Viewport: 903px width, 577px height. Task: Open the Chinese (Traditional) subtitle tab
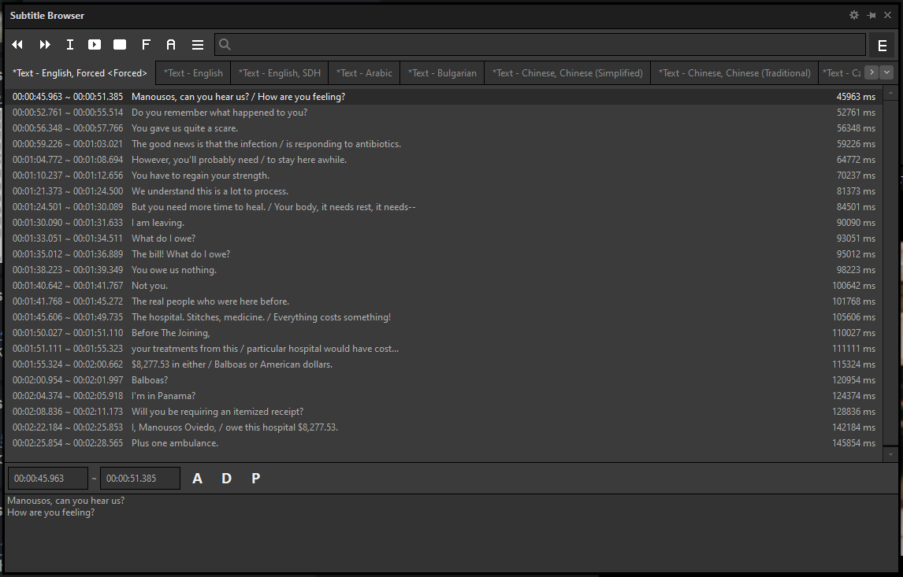[734, 73]
